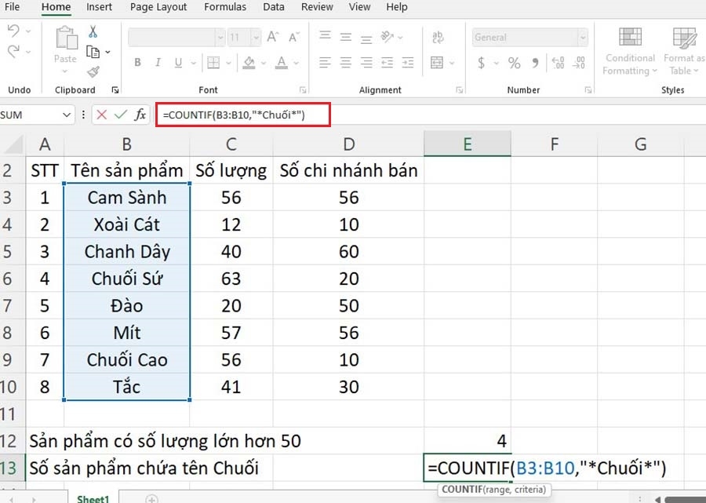Click Percent Style icon

[514, 63]
